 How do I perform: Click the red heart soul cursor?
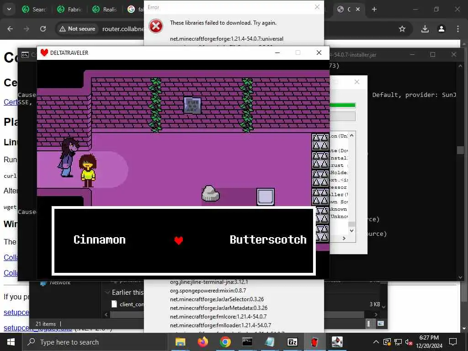[179, 240]
